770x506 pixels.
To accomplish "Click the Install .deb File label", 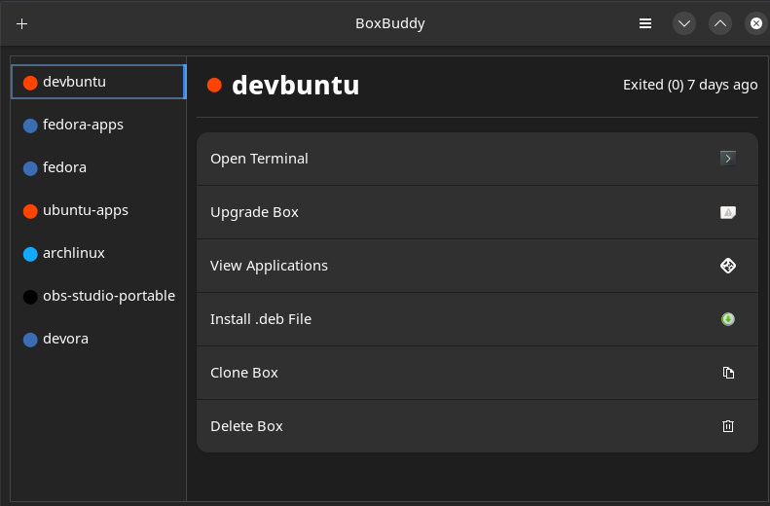I will pos(261,319).
